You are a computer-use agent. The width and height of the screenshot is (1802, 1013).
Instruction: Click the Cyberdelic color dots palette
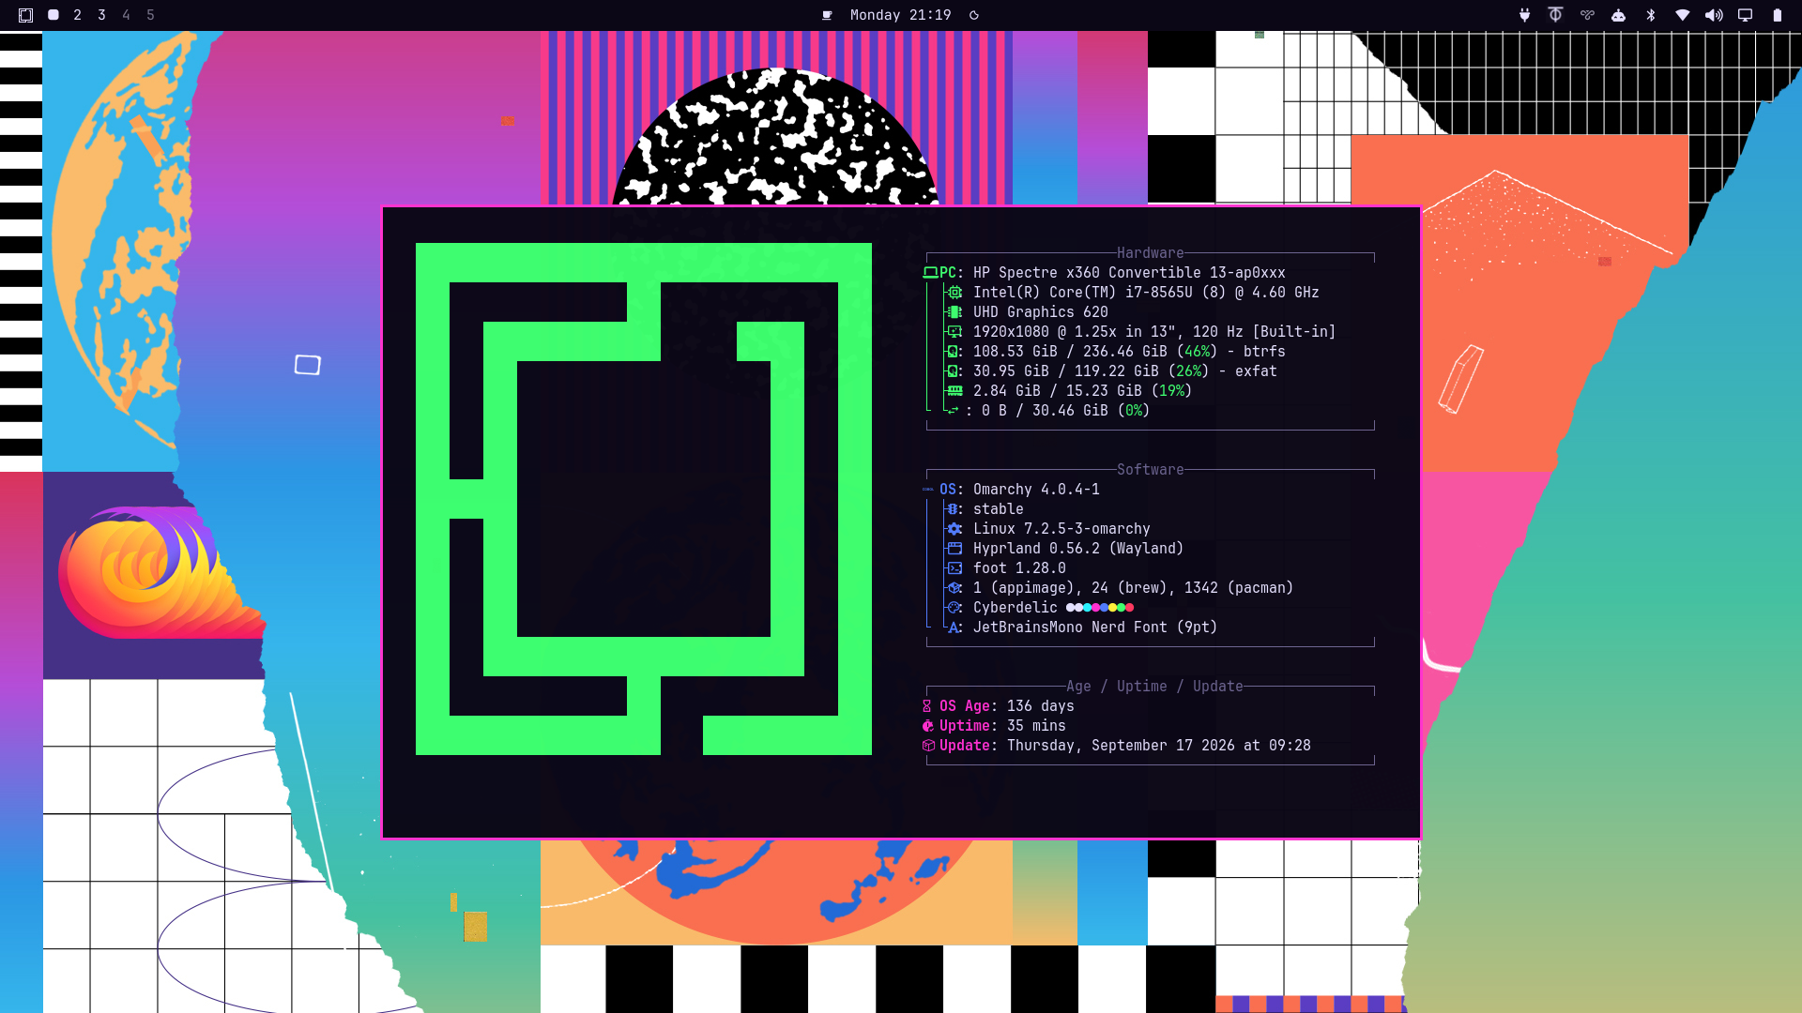[x=1100, y=608]
